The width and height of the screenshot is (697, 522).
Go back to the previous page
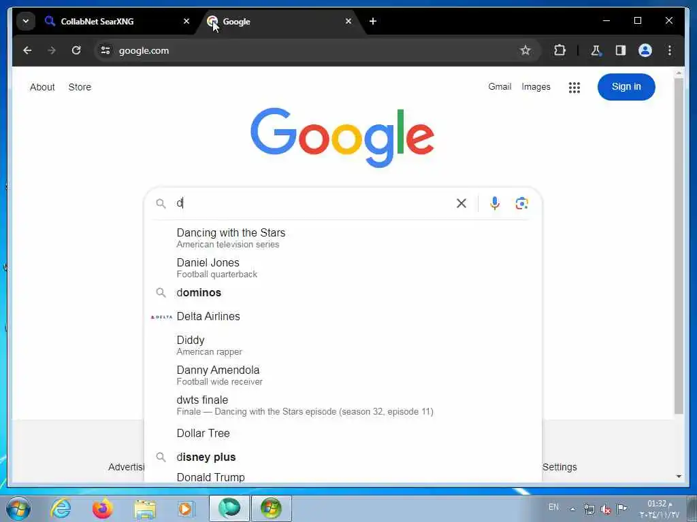(x=27, y=50)
